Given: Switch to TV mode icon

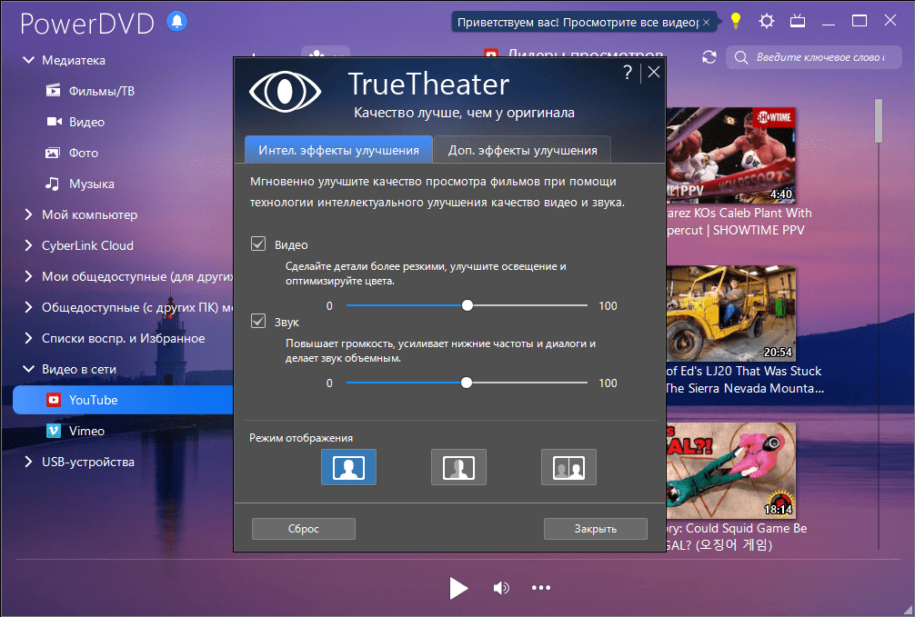Looking at the screenshot, I should coord(797,21).
